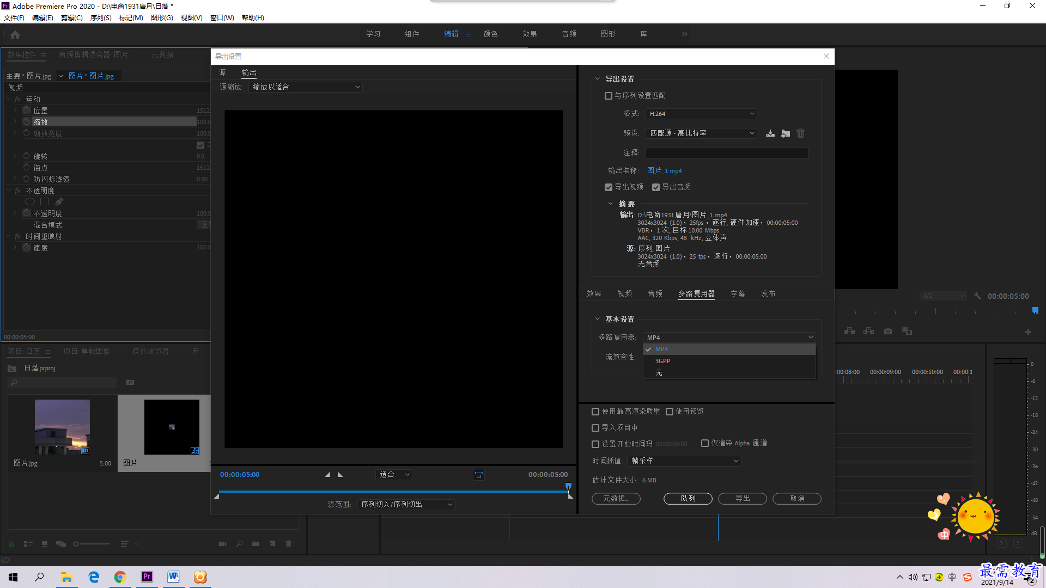Screen dimensions: 1046x588
Task: Toggle the position stopwatch icon
Action: click(x=26, y=111)
